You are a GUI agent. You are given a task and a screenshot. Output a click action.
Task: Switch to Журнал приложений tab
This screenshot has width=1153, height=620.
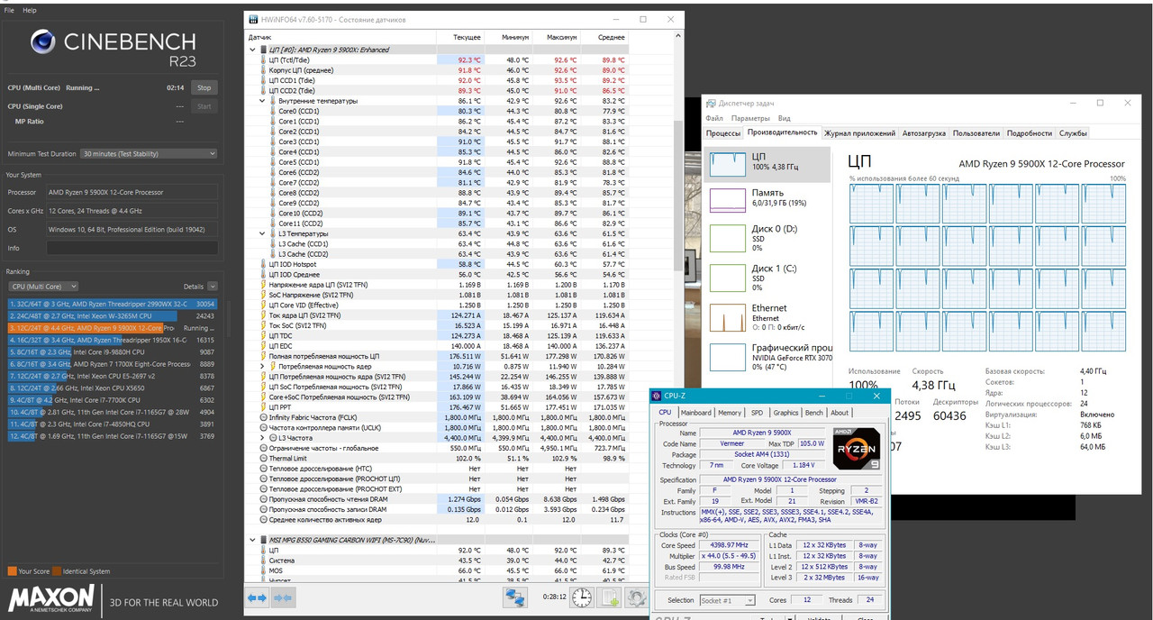pos(860,132)
